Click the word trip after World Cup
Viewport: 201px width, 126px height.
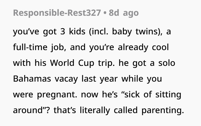pos(106,63)
